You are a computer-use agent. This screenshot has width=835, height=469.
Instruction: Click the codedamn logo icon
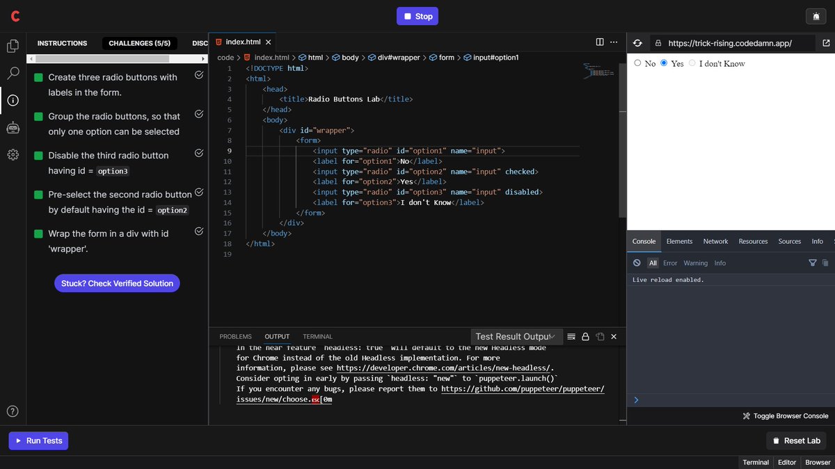[x=15, y=16]
